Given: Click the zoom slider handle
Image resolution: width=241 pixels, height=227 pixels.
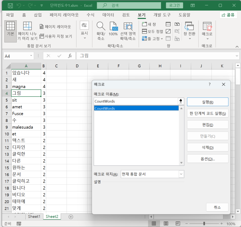Looking at the screenshot, I should tap(204, 223).
